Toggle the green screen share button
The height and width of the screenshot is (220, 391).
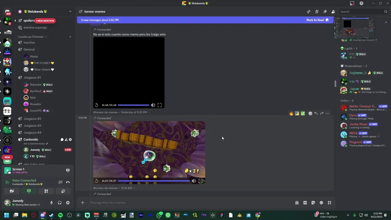(x=29, y=191)
